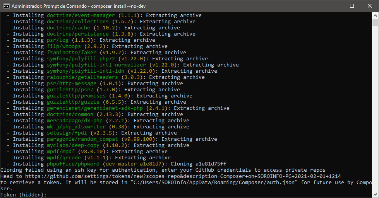
Task: Click the 'symfony/polyfill-intl-idn' package name
Action: pos(85,71)
